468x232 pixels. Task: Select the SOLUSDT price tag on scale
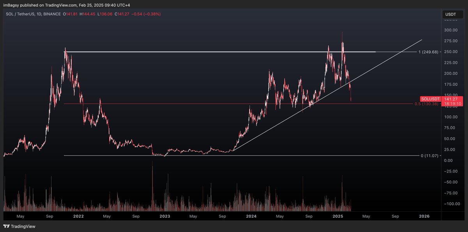pyautogui.click(x=430, y=99)
